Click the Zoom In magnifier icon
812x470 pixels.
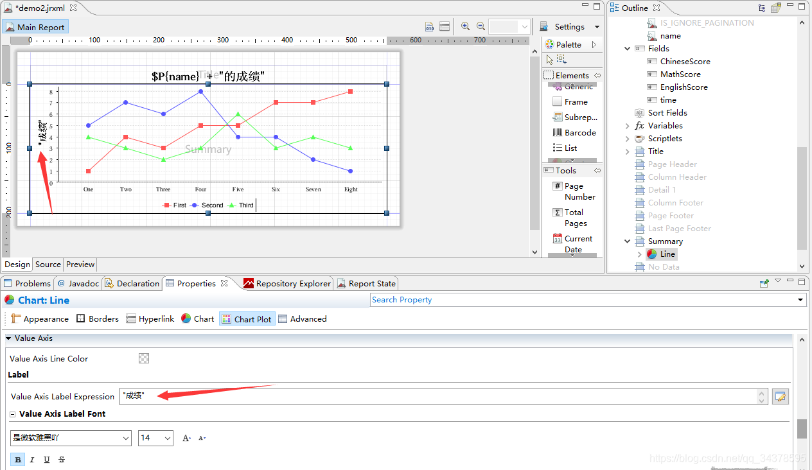465,26
